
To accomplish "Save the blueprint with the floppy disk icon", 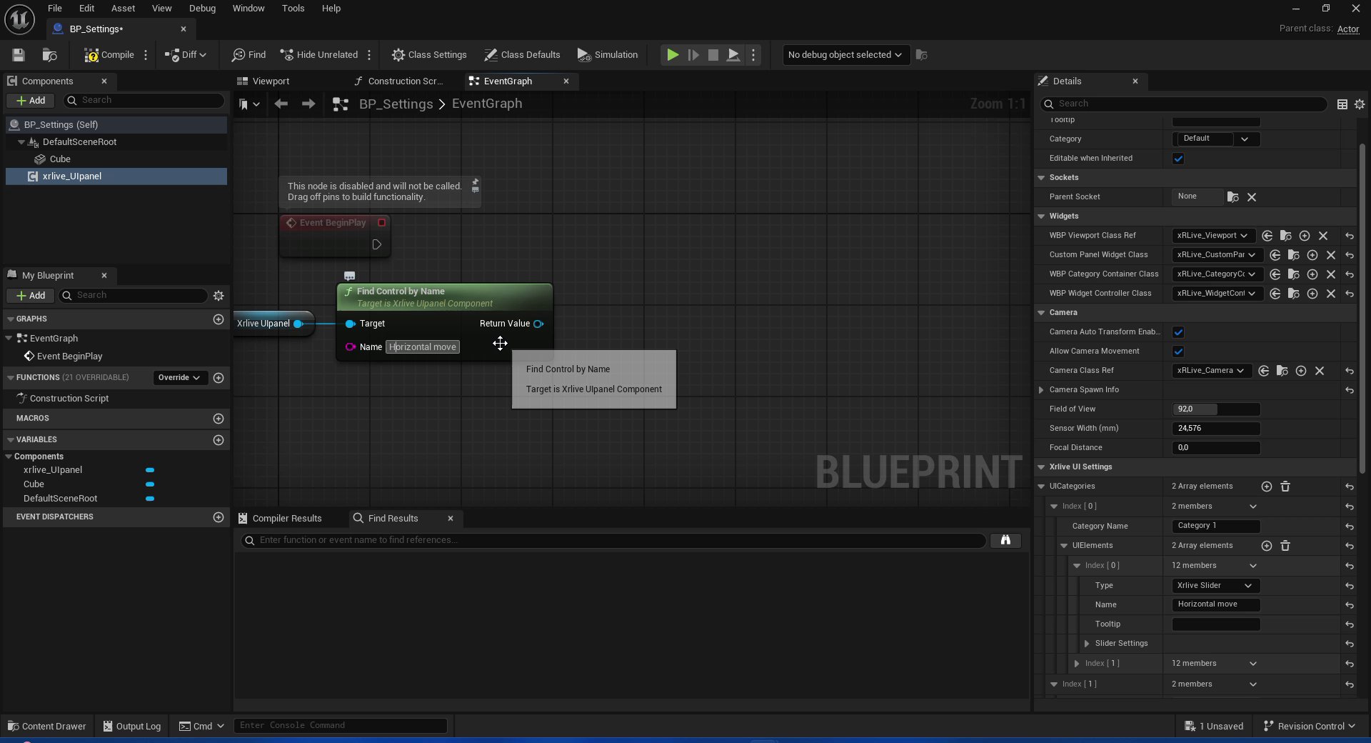I will tap(19, 55).
